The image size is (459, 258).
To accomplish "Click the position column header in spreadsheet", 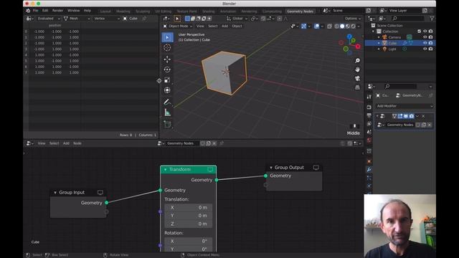I will [x=55, y=26].
